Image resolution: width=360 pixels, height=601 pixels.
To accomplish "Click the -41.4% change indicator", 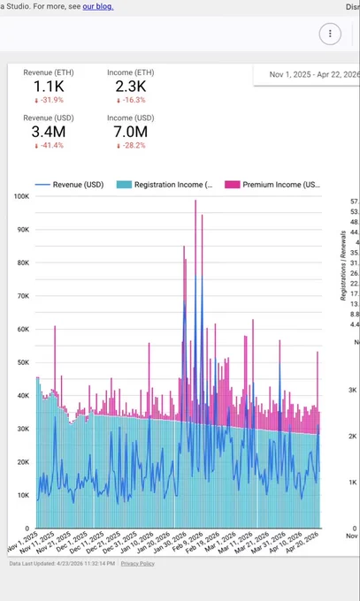I will click(x=49, y=145).
